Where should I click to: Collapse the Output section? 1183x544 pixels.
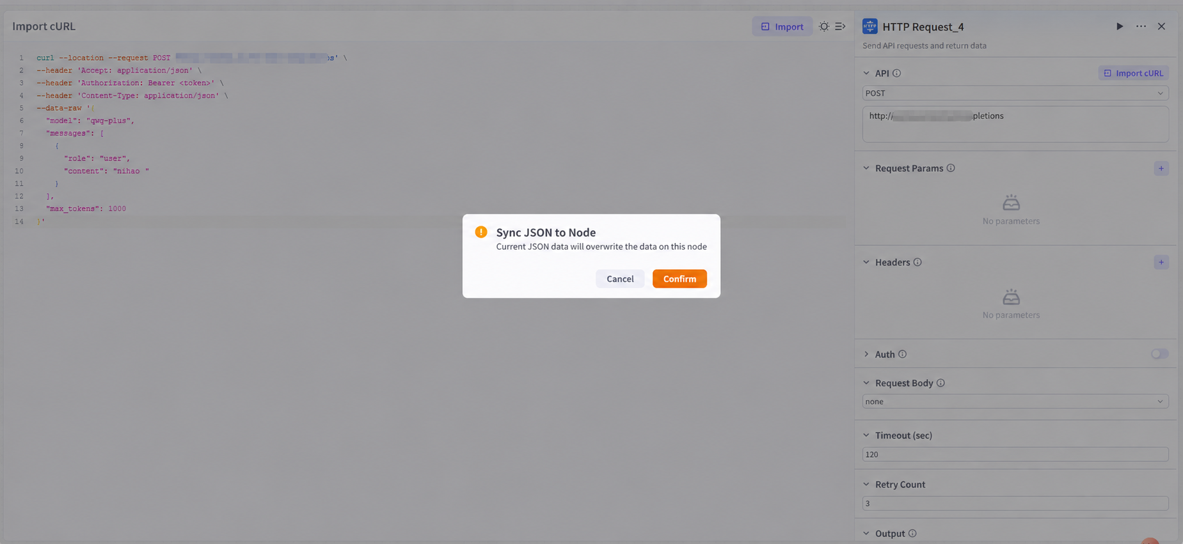click(x=866, y=534)
